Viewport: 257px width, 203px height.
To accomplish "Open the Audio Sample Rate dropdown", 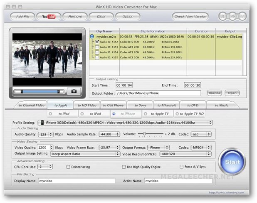I will coord(109,134).
